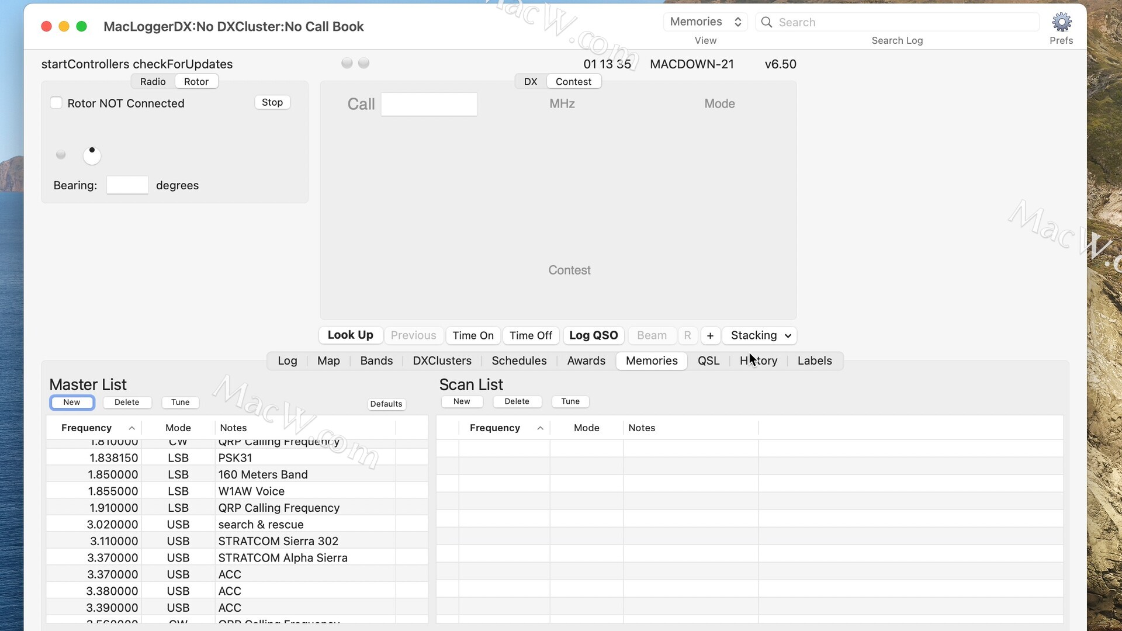The image size is (1122, 631).
Task: Select the DX tab
Action: (531, 82)
